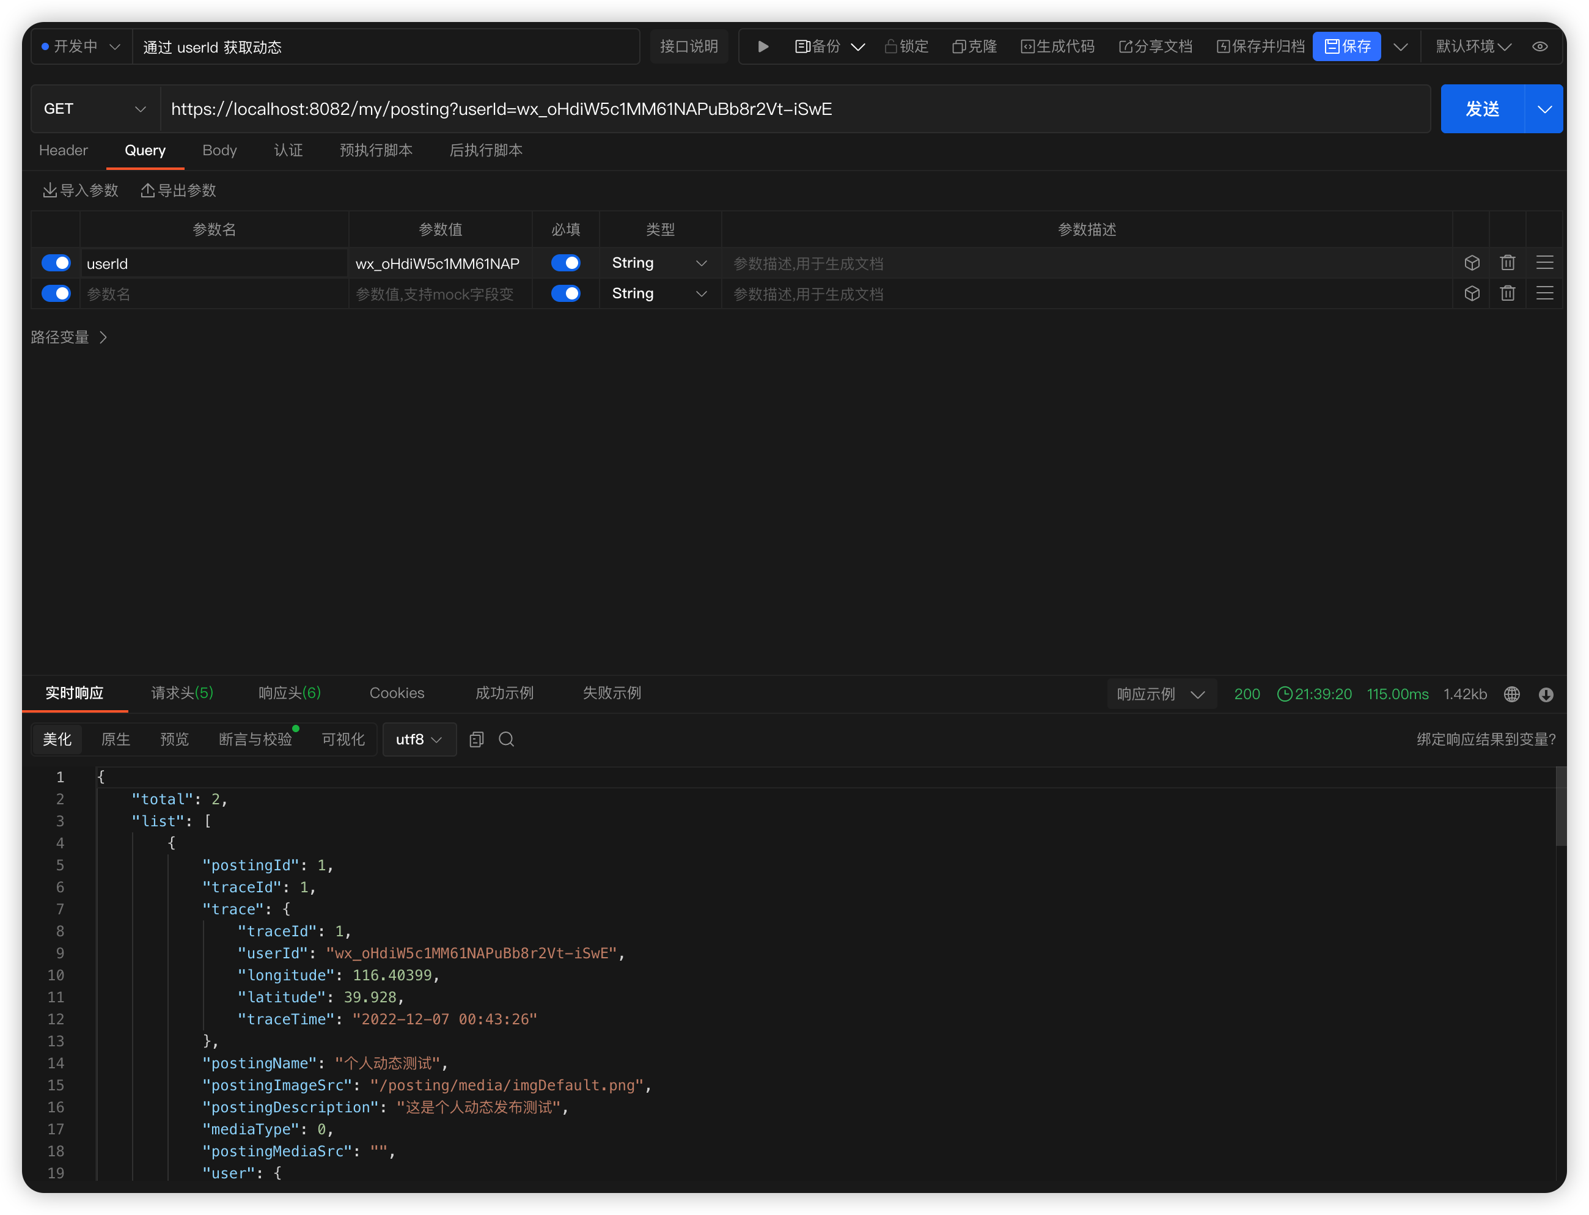This screenshot has width=1589, height=1215.
Task: Open the 开发中 status dropdown
Action: pos(81,47)
